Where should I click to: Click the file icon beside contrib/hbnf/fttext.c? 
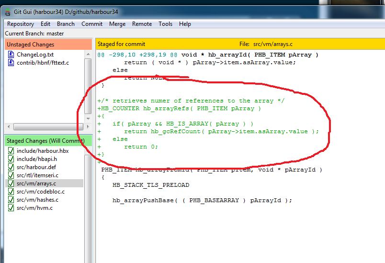point(11,63)
